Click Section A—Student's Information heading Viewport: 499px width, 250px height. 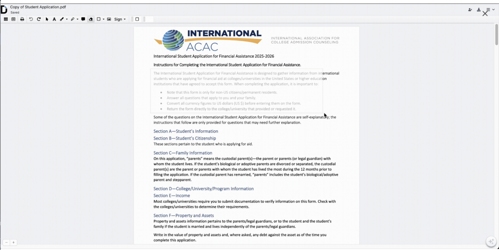(186, 131)
